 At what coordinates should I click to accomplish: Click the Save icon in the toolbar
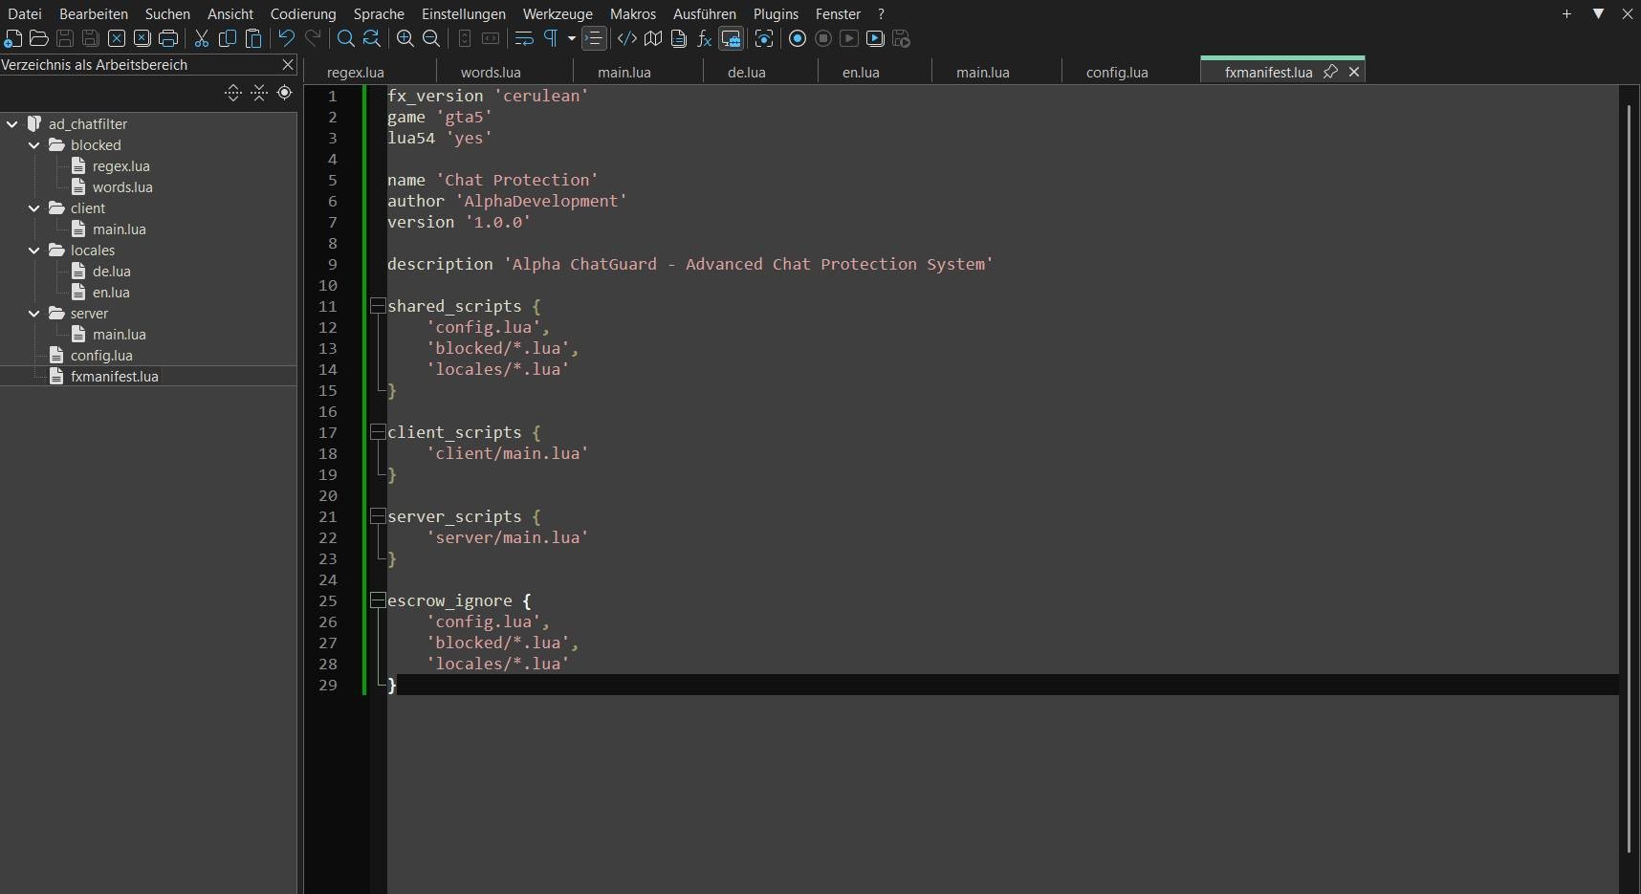click(x=65, y=39)
